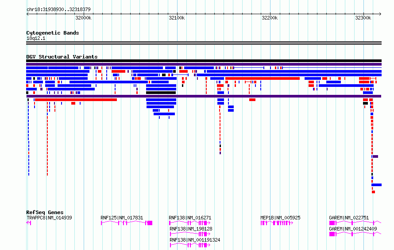Click the lower purple full-width DGV variant bar

(x=204, y=96)
